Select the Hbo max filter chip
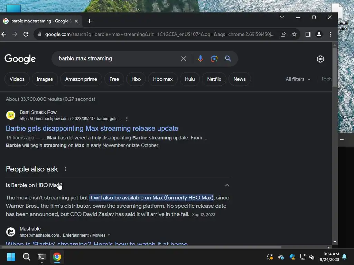 [163, 79]
